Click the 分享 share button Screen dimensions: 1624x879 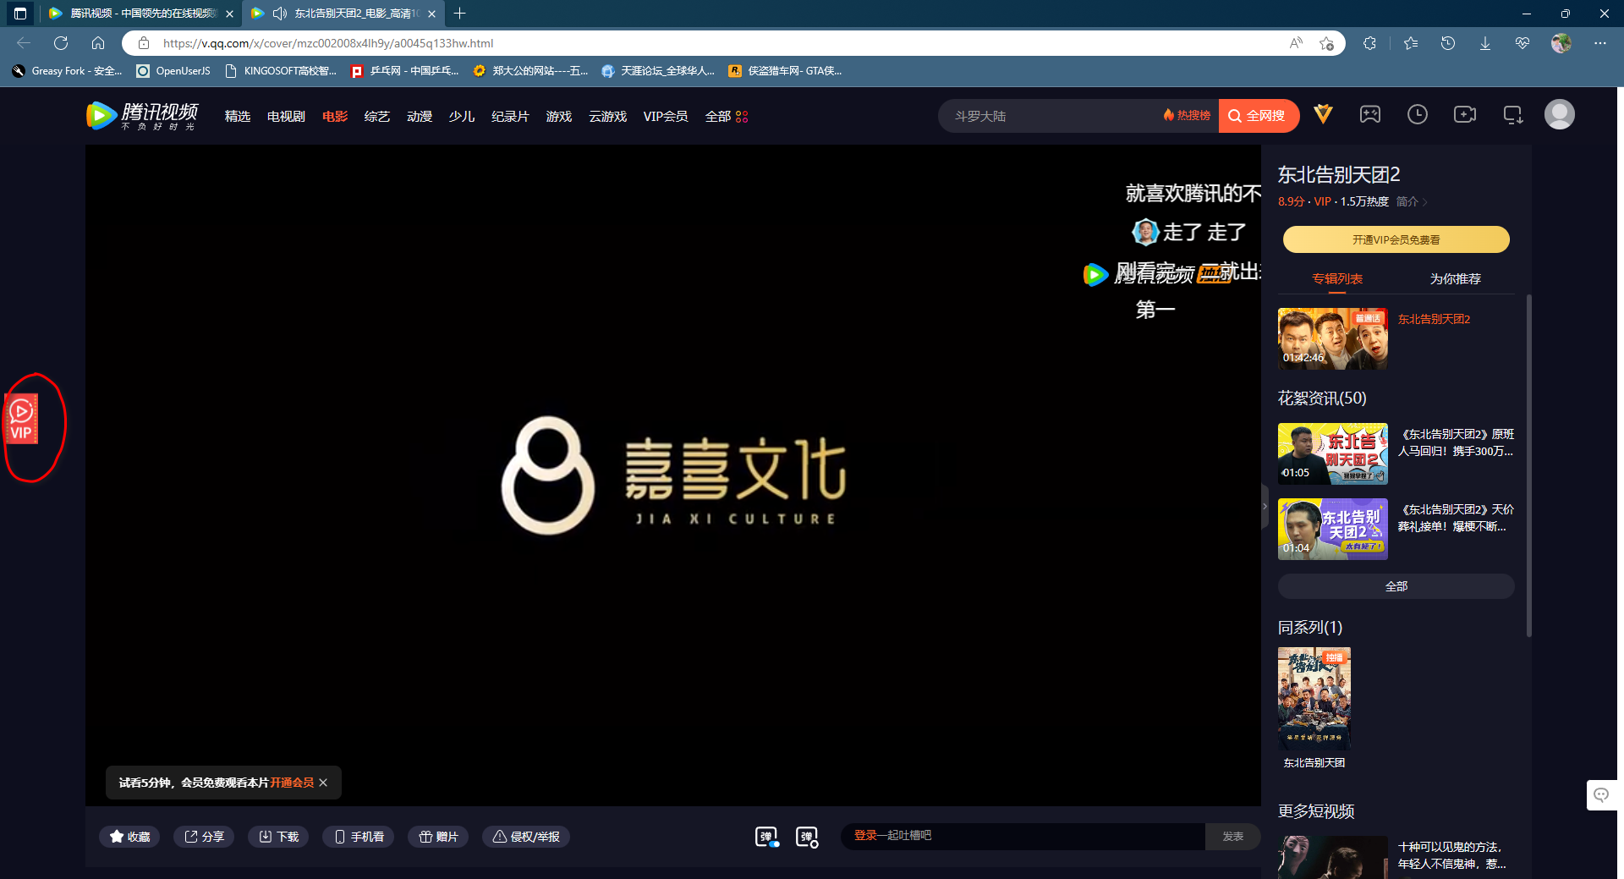[x=204, y=837]
